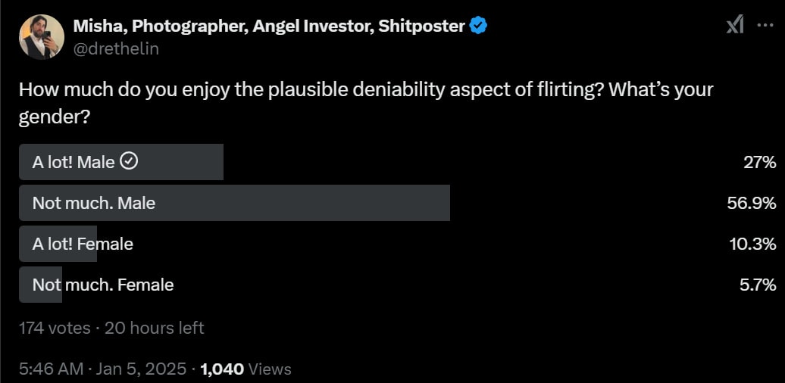Click the Grok icon in the top right
Image resolution: width=785 pixels, height=383 pixels.
[x=734, y=26]
